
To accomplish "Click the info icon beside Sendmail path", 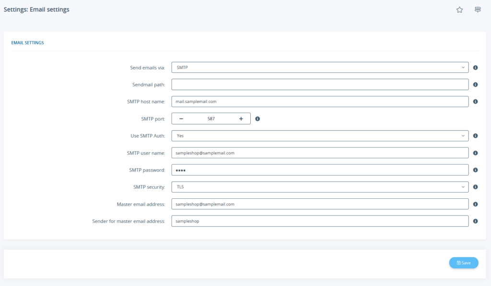I will [x=475, y=84].
